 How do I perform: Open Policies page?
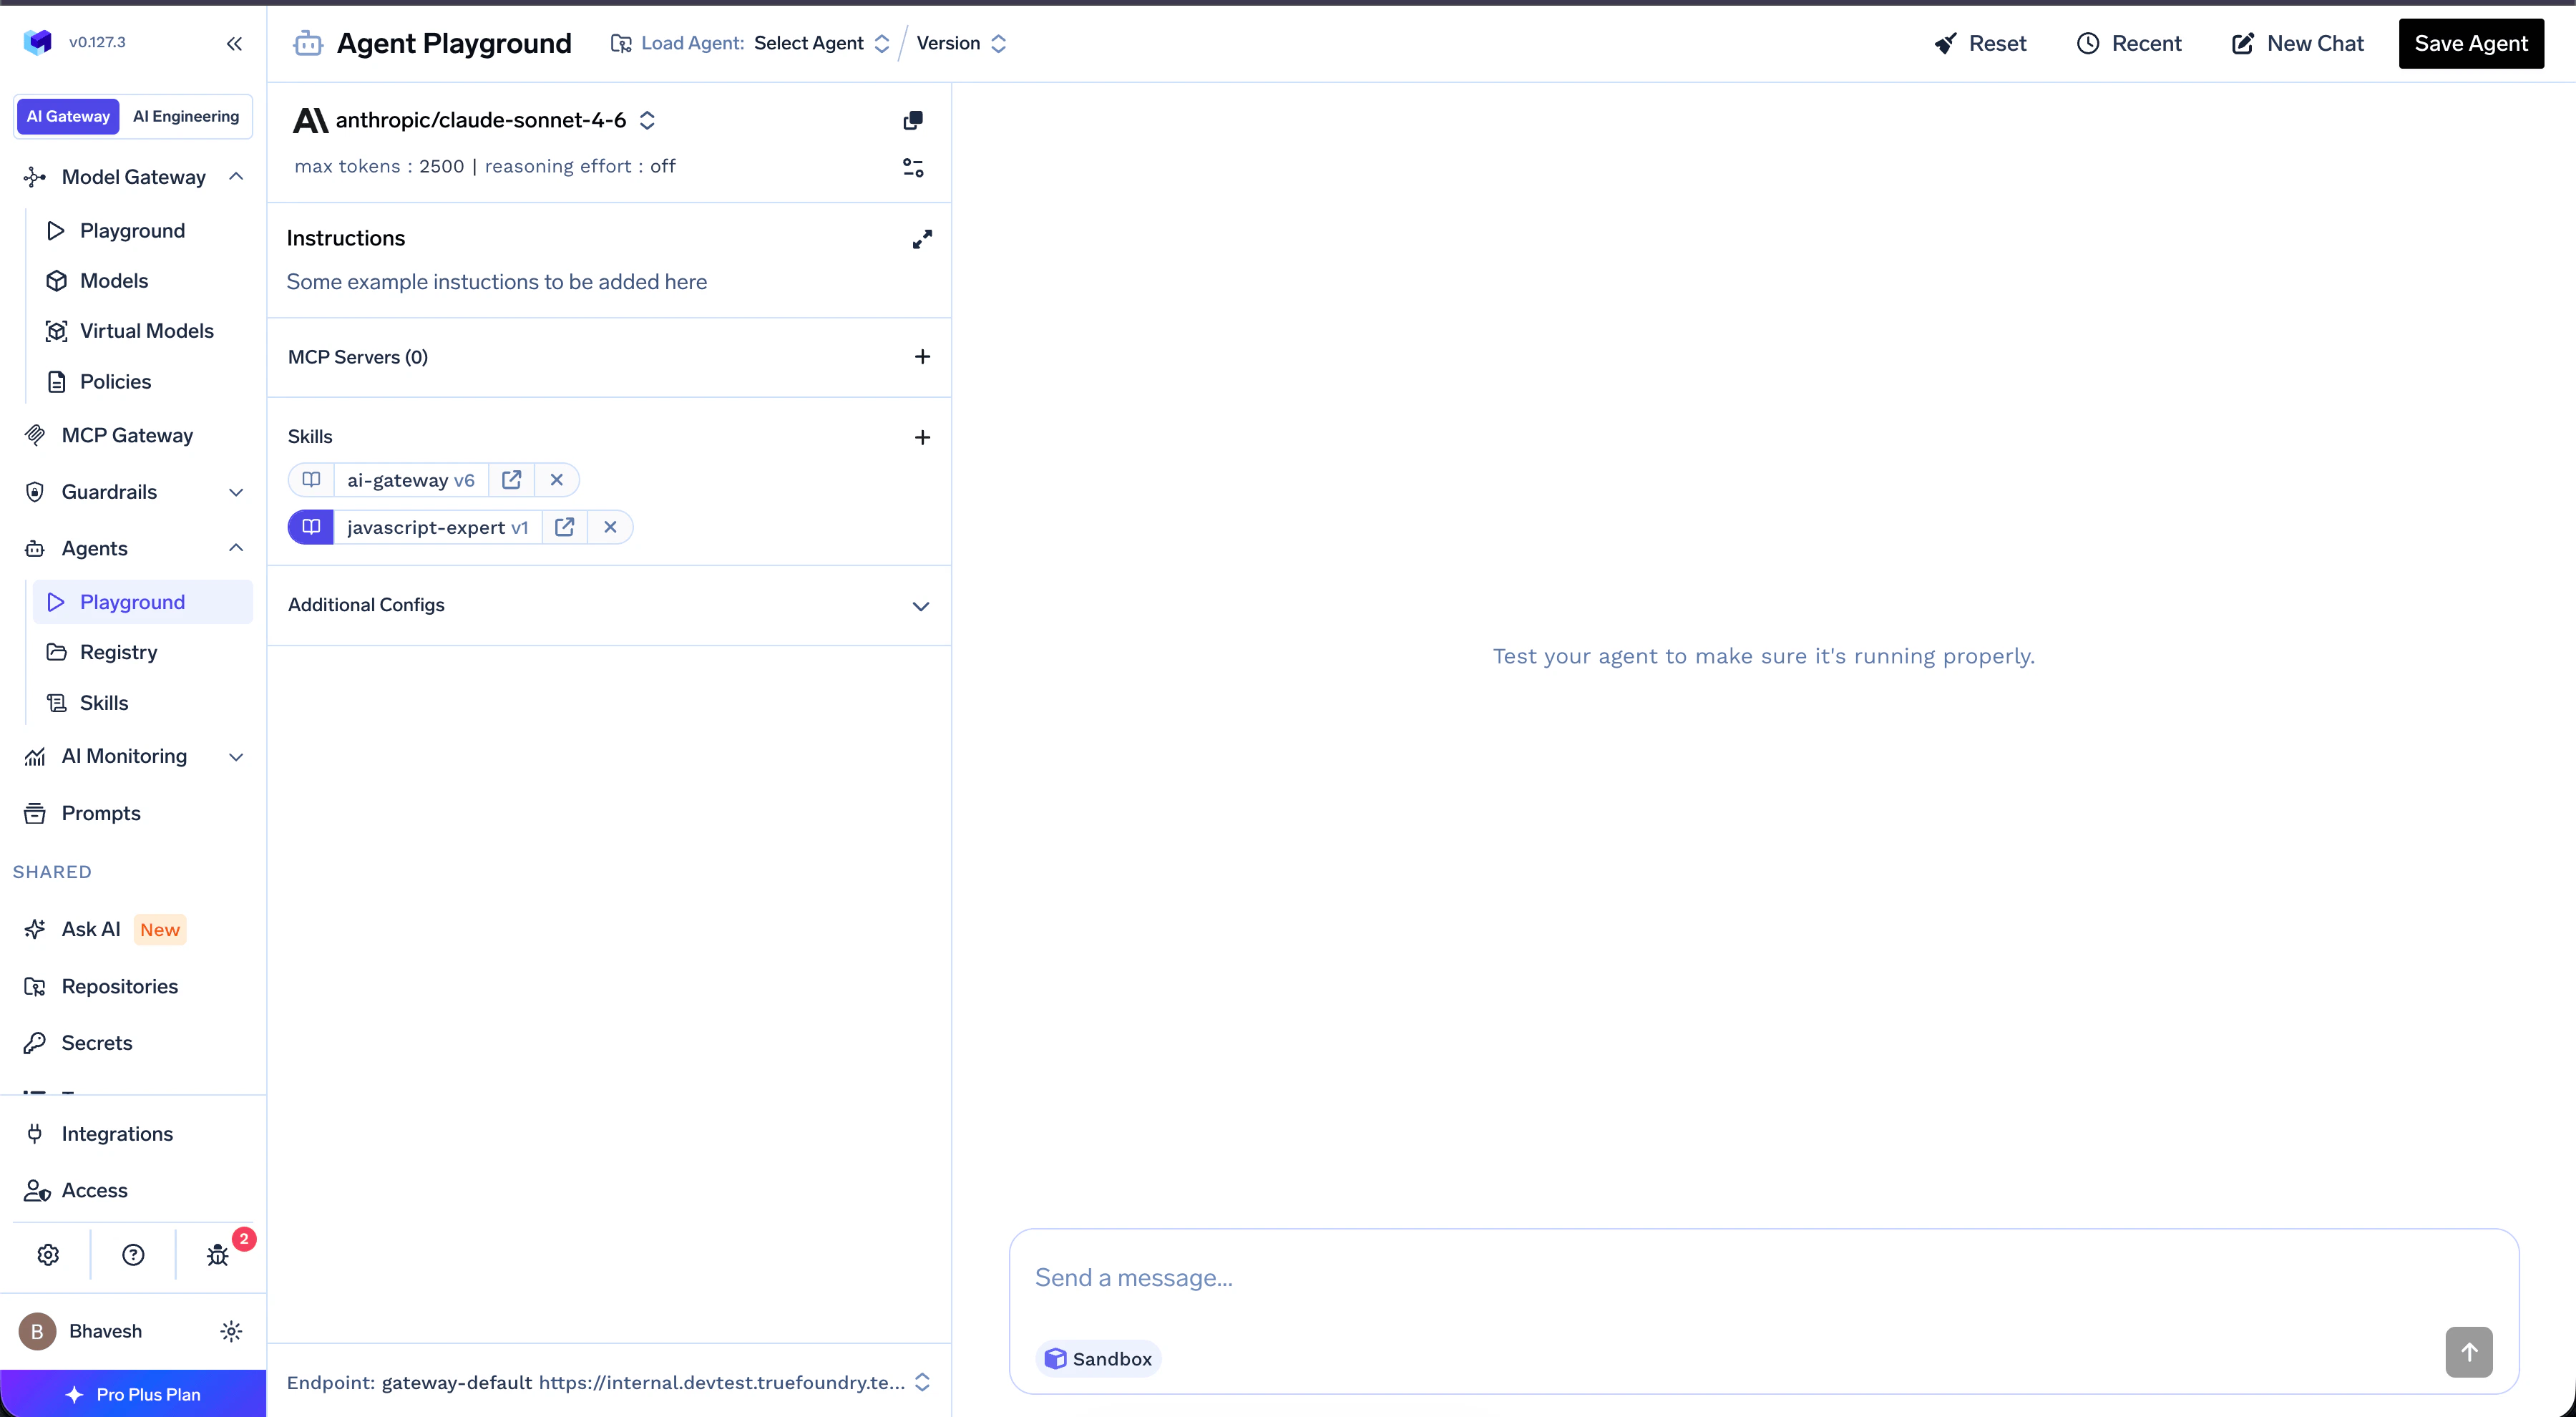click(143, 382)
